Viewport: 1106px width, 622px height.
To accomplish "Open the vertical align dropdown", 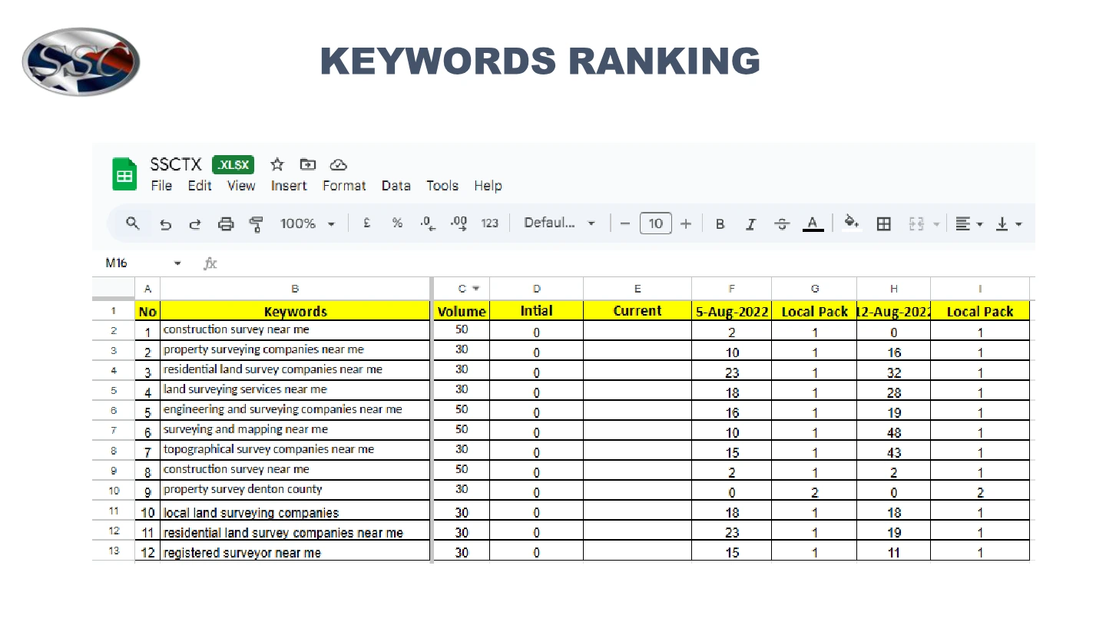I will point(1009,224).
